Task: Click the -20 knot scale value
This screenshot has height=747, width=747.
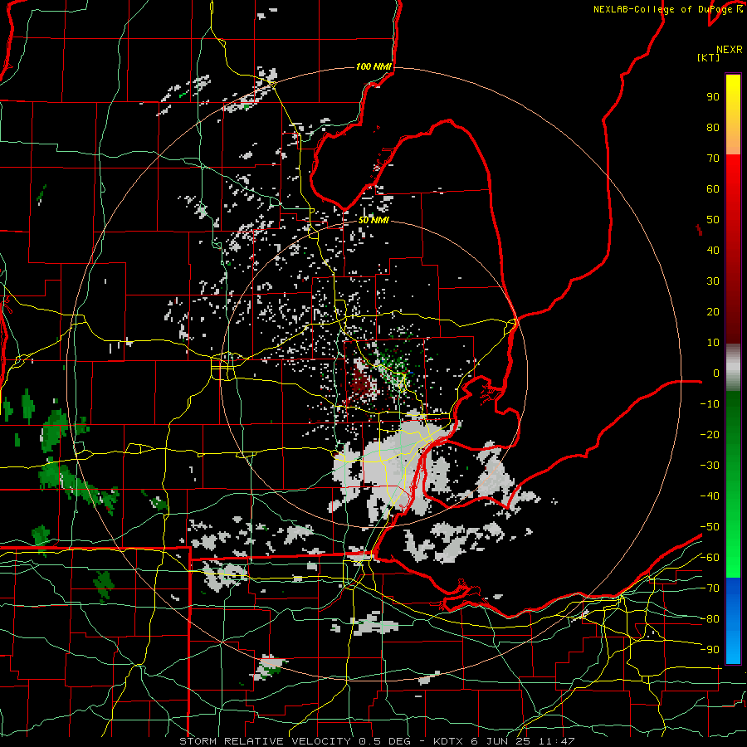Action: click(x=710, y=434)
